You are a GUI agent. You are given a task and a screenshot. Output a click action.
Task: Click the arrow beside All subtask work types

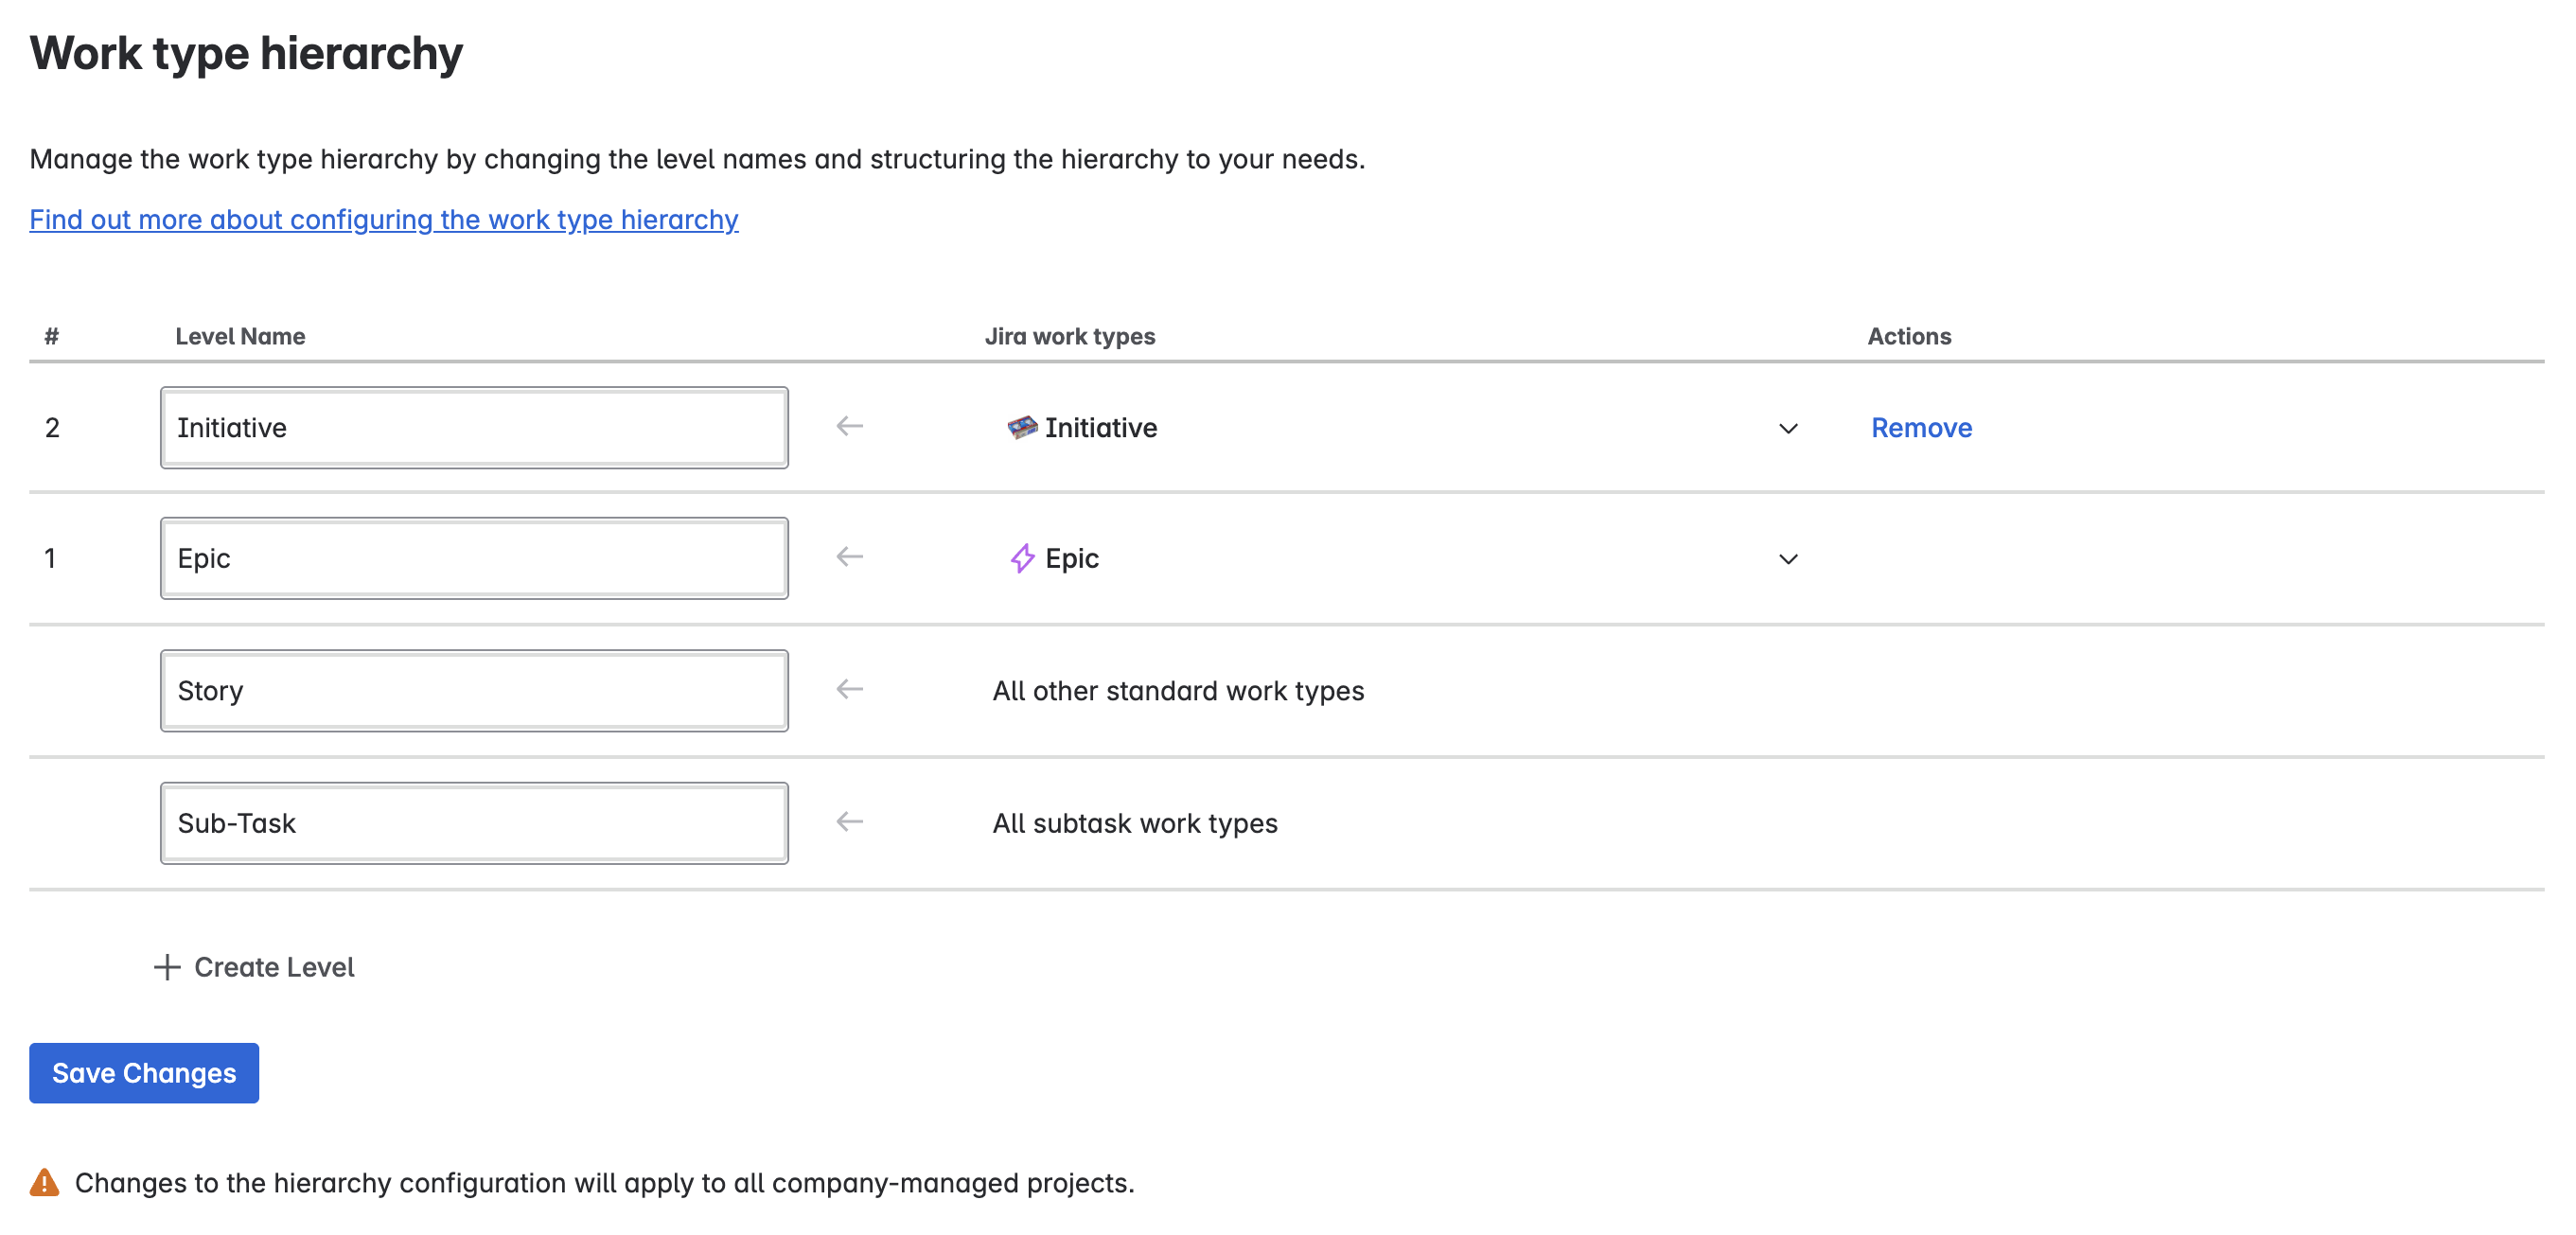[x=849, y=821]
